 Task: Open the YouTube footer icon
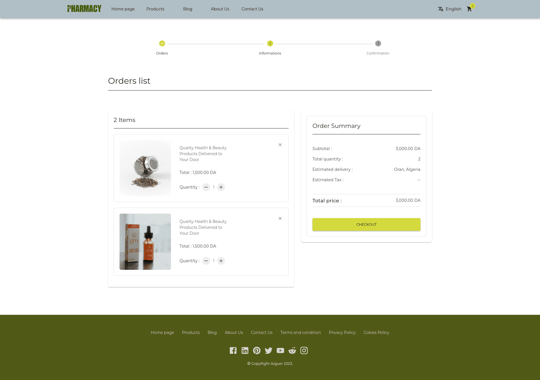(x=280, y=350)
